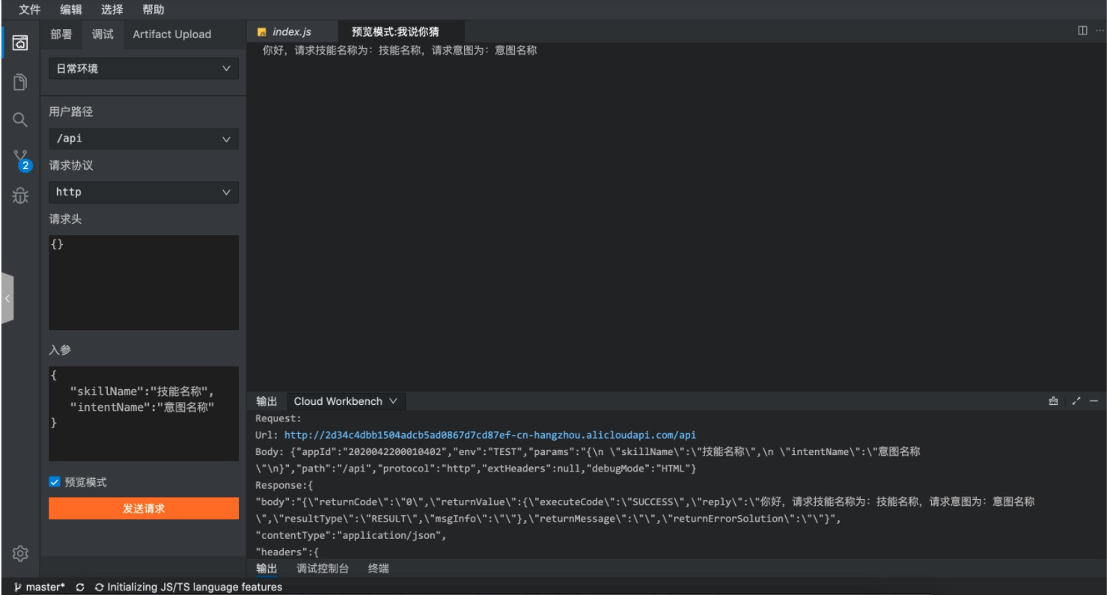The image size is (1107, 595).
Task: Open the 日常环境 environment dropdown
Action: tap(144, 69)
